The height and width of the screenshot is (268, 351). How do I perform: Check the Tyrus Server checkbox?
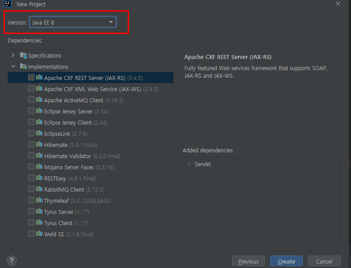[x=31, y=211]
